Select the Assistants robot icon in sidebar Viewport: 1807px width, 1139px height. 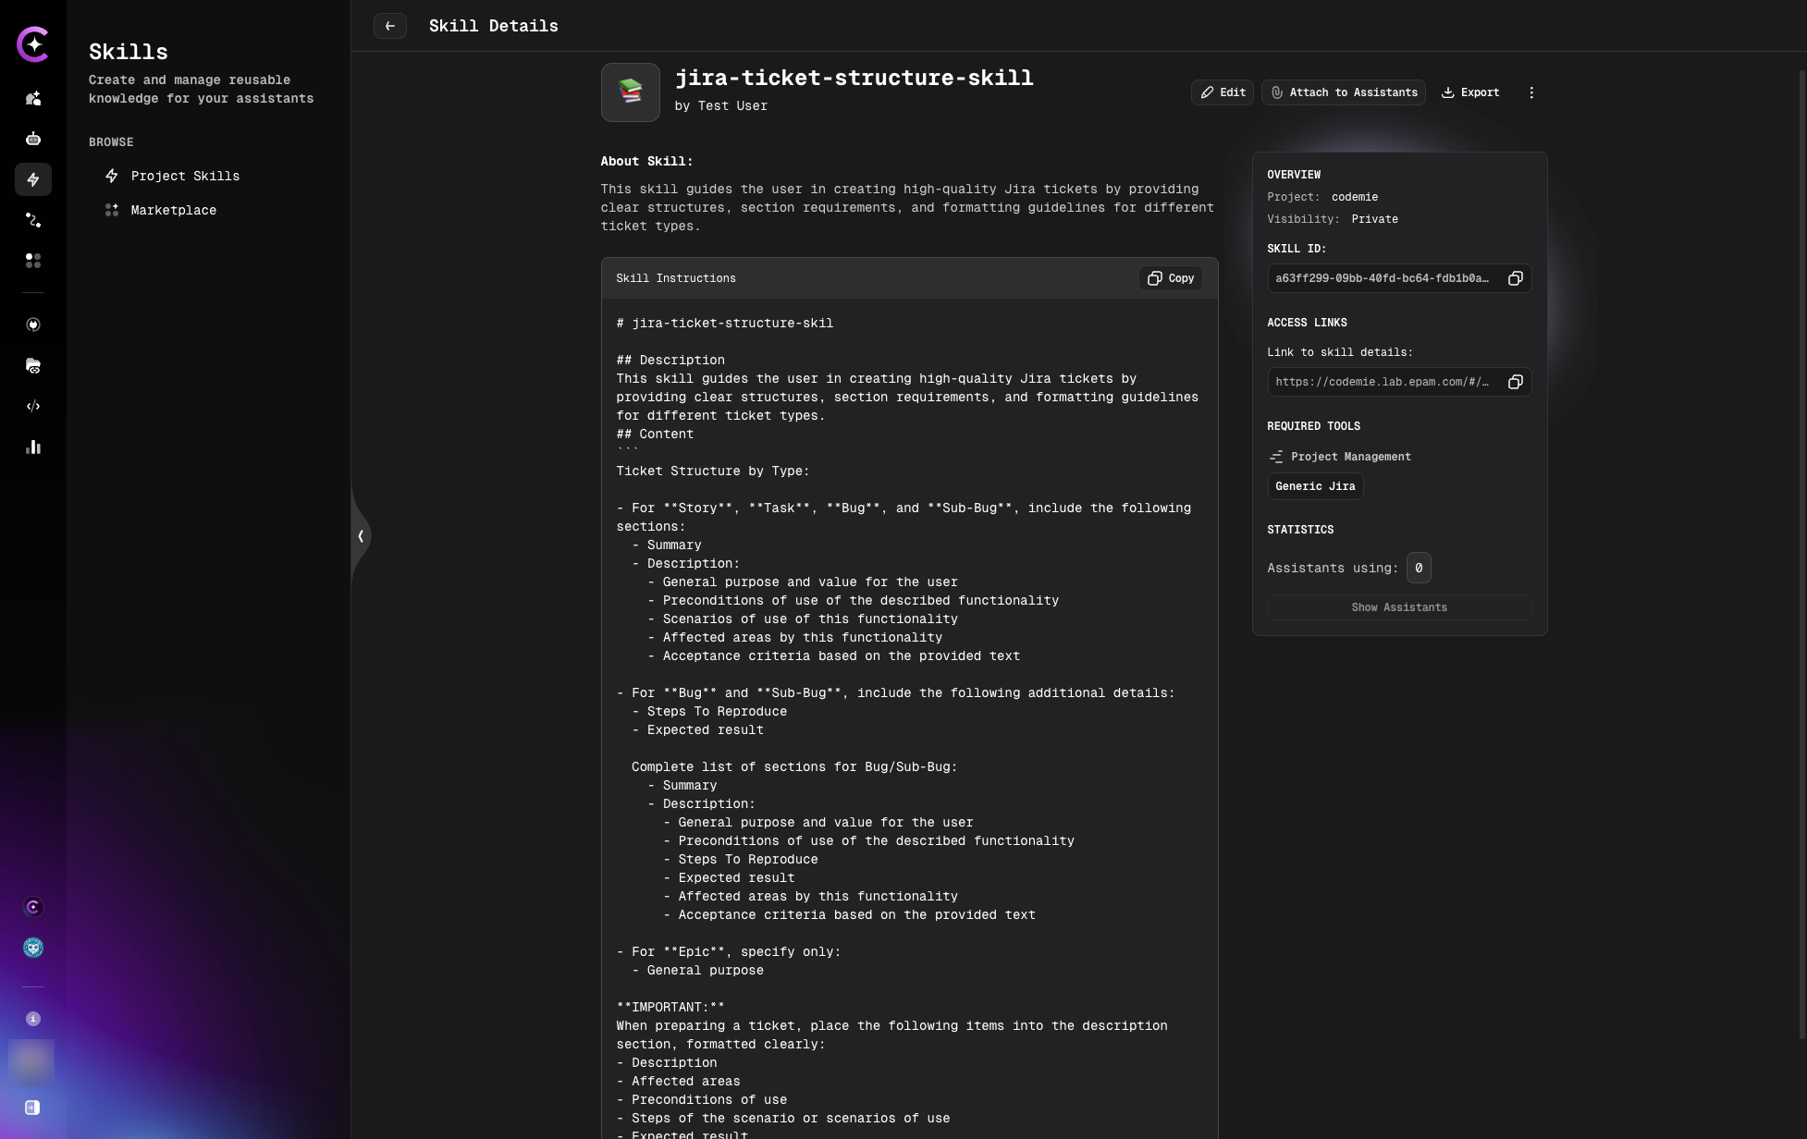pos(33,139)
